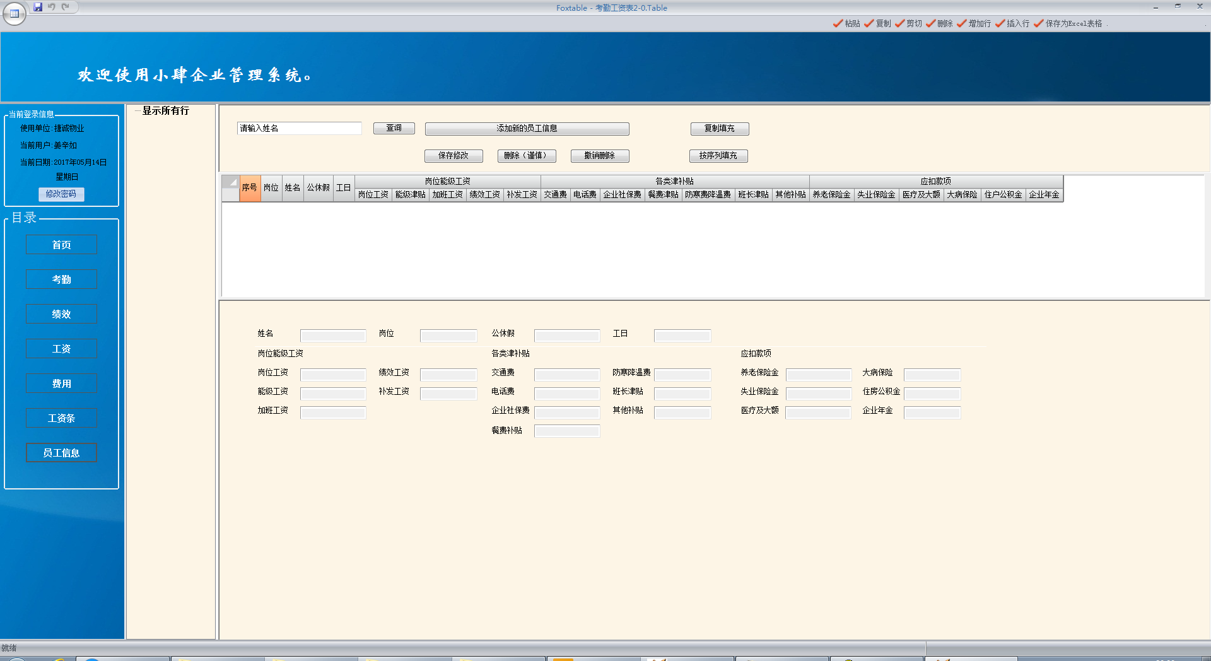Click the 交通费 input field in form
Viewport: 1211px width, 661px height.
[567, 375]
